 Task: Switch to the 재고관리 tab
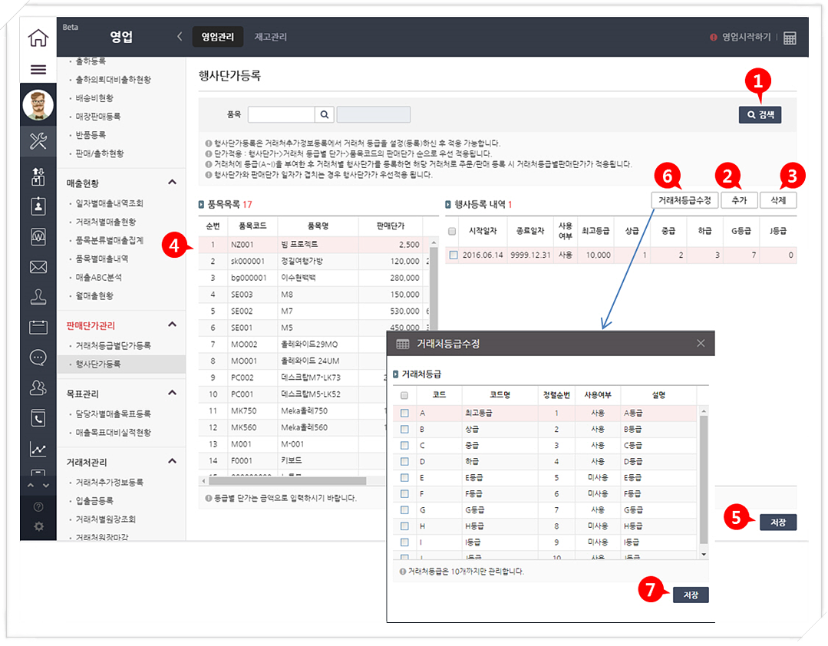coord(270,37)
